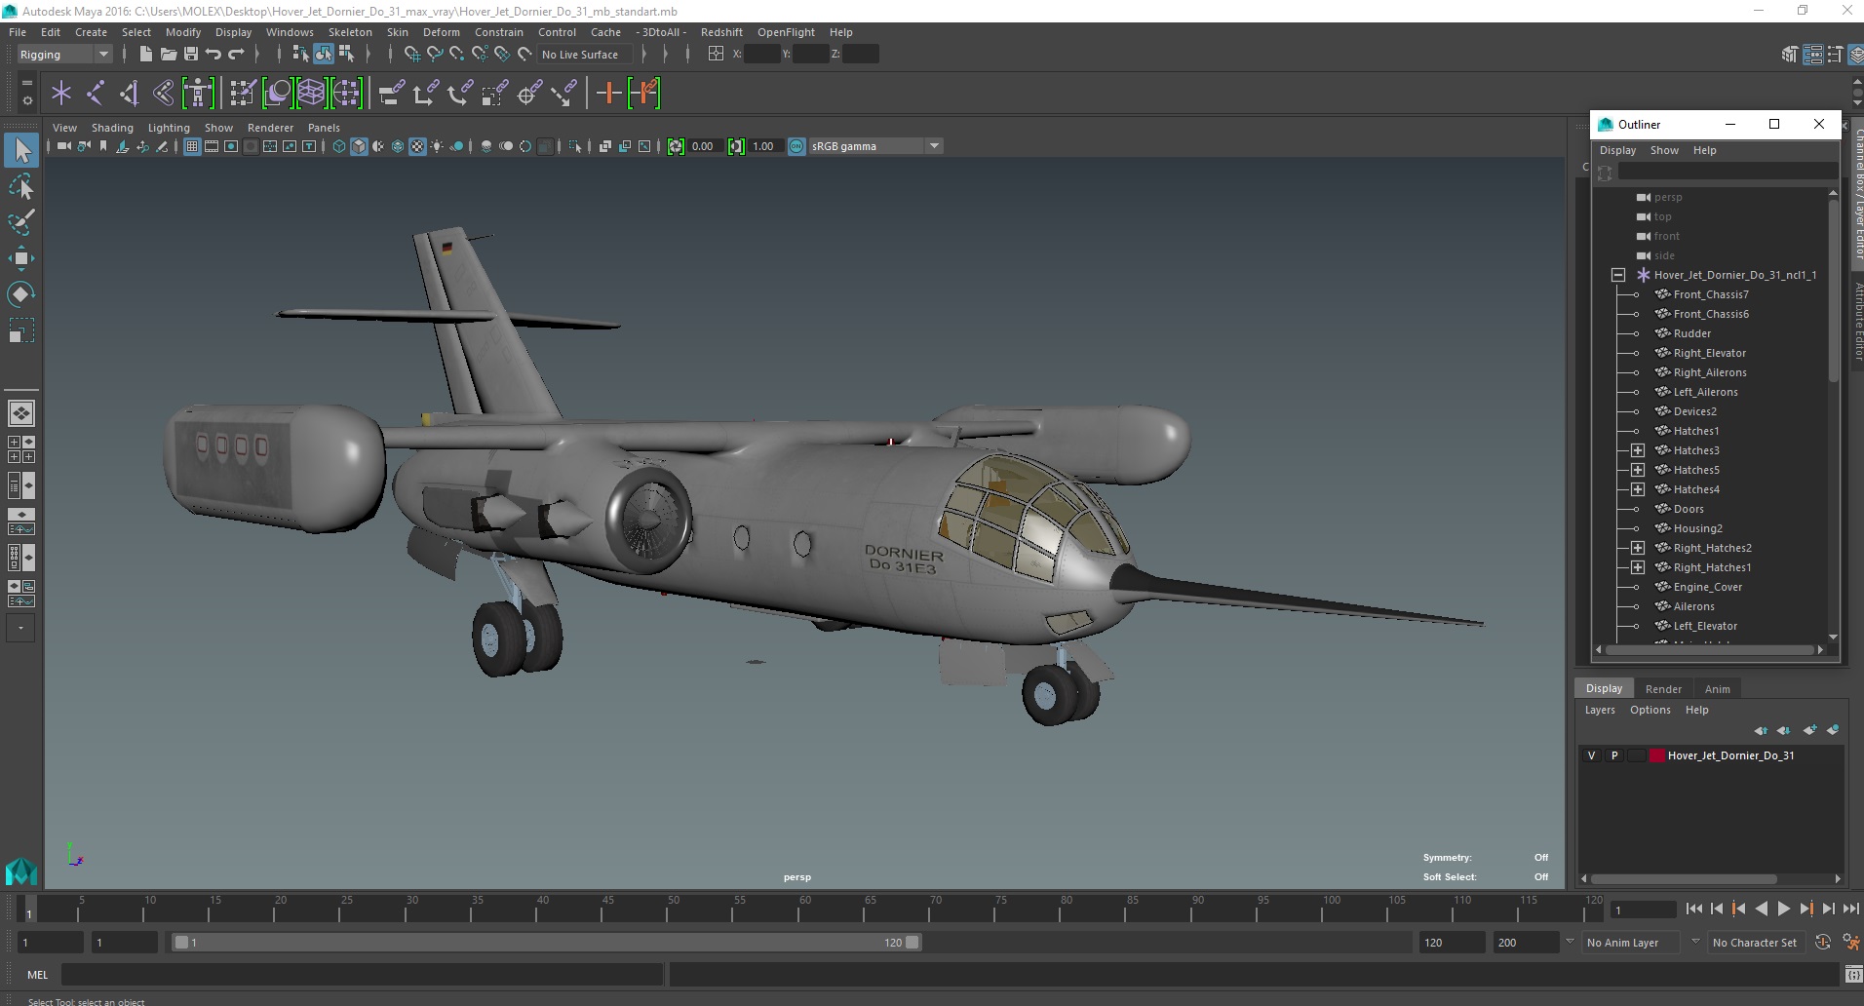Select the Create IK Handle shelf icon

point(130,94)
